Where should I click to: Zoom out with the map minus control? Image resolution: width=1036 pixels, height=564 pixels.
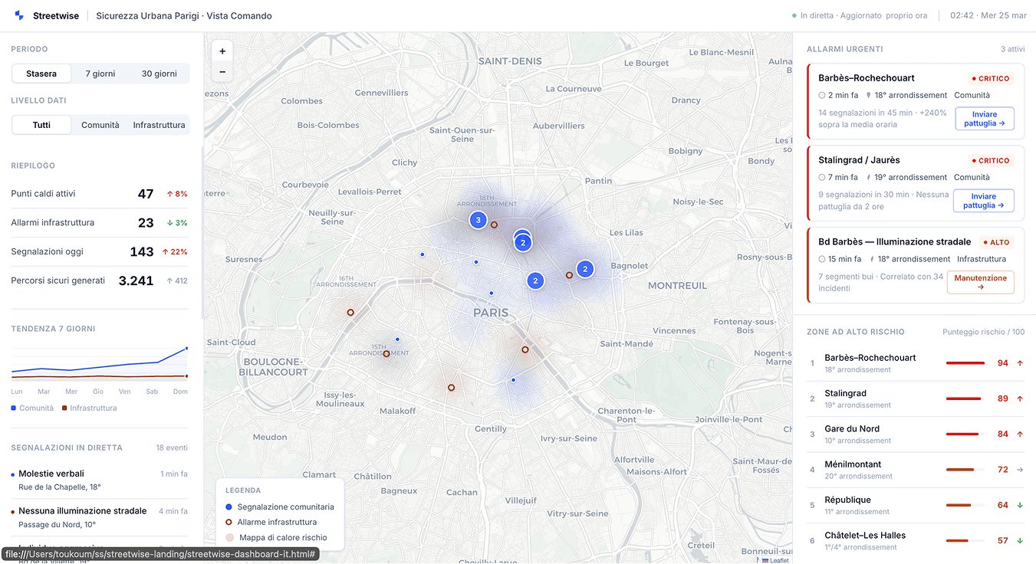[x=222, y=71]
